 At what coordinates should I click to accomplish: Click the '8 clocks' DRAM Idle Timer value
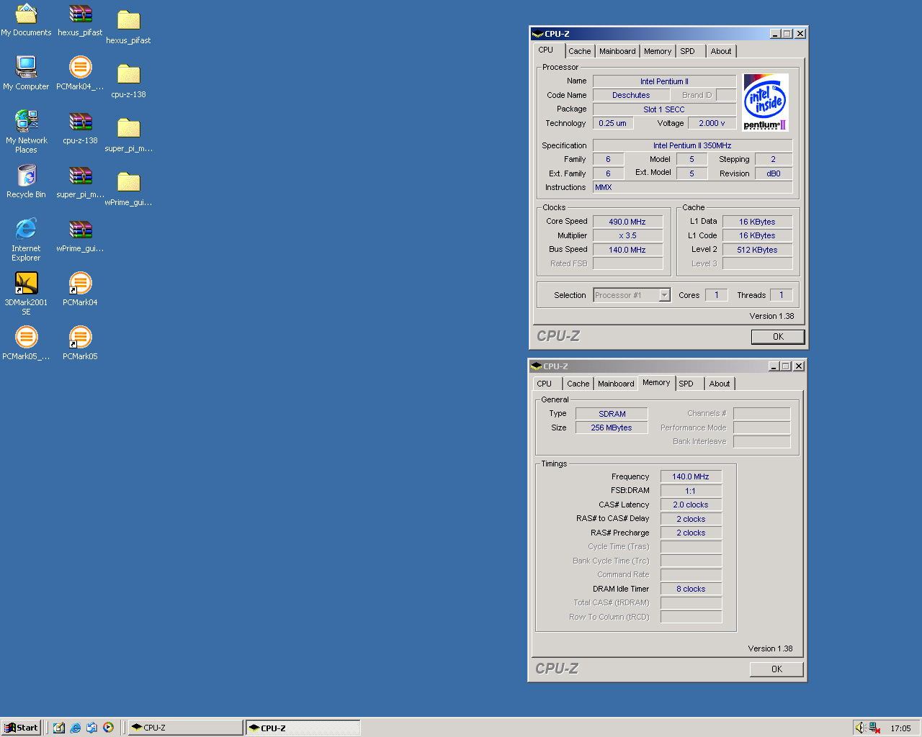[691, 589]
